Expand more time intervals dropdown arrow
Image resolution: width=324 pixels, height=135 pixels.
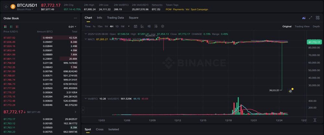click(129, 26)
